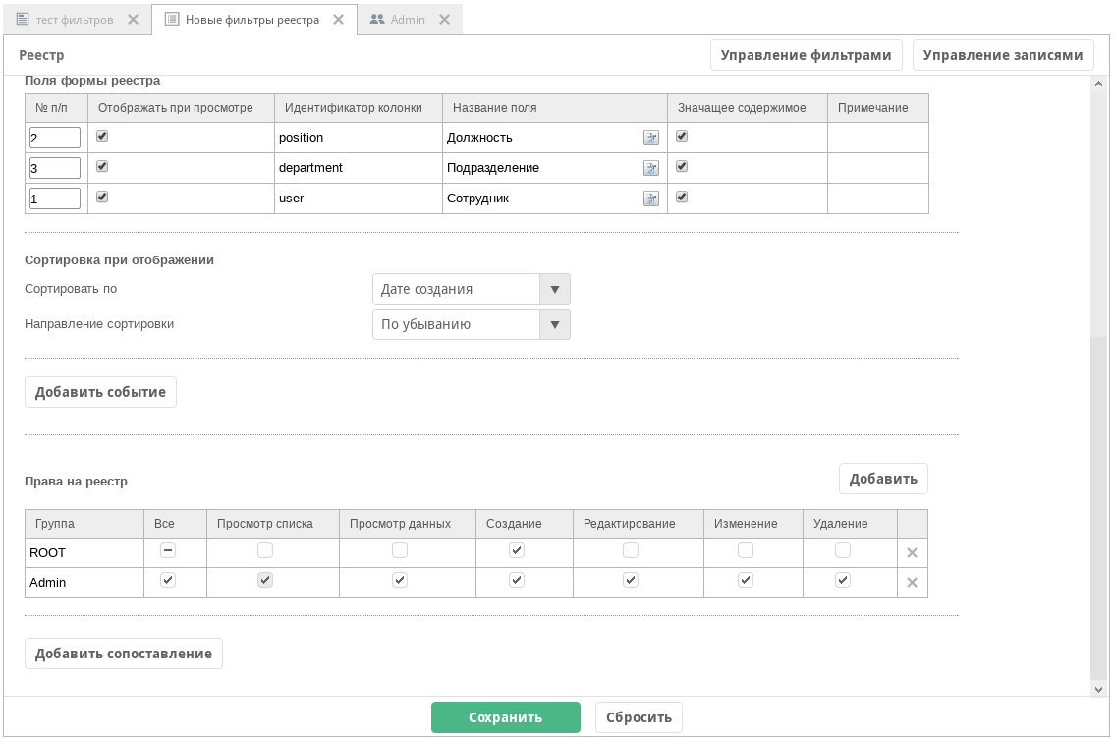Click the position identifier cell
Screen dimensions: 1114x741
[358, 138]
